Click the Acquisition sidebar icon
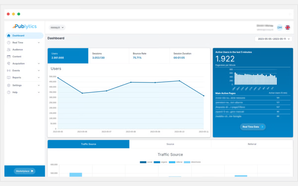 click(x=9, y=64)
